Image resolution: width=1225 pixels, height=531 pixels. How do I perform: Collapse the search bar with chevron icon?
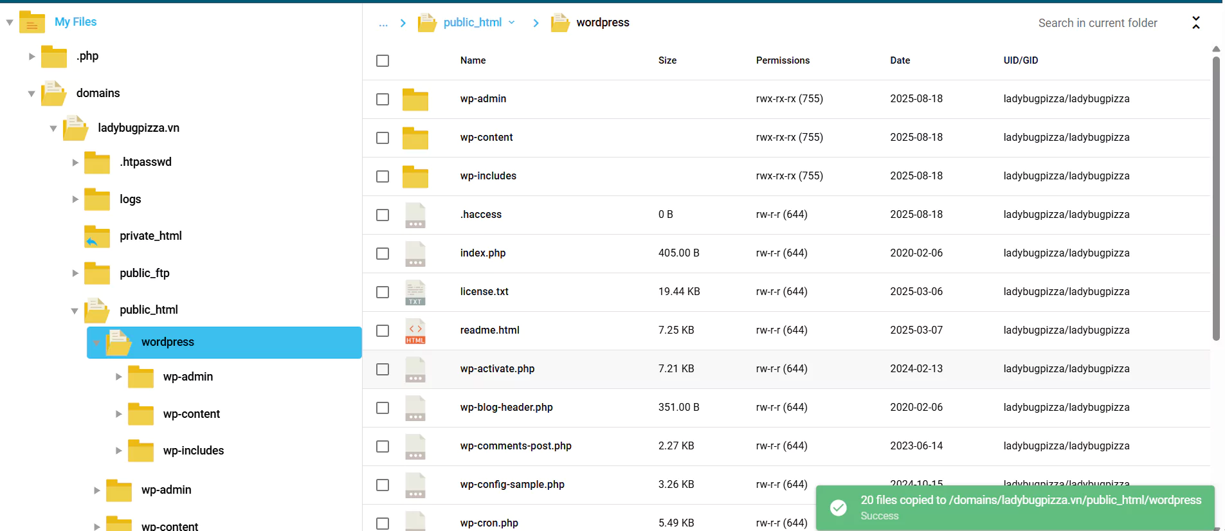[x=1196, y=22]
